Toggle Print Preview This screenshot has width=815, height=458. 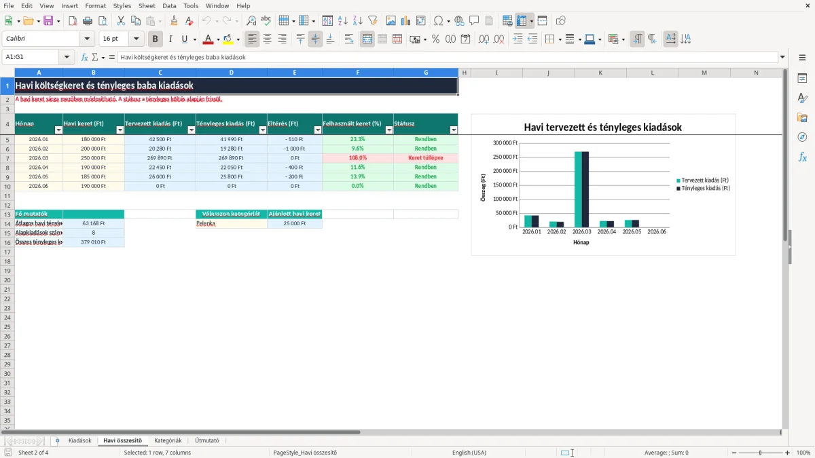[103, 21]
